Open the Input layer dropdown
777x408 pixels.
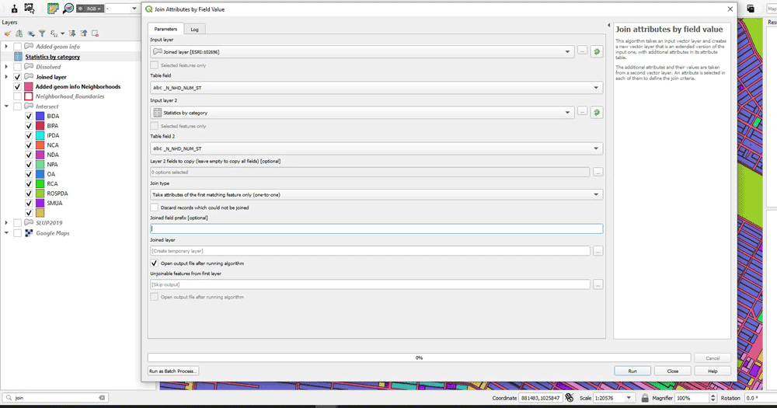point(362,51)
